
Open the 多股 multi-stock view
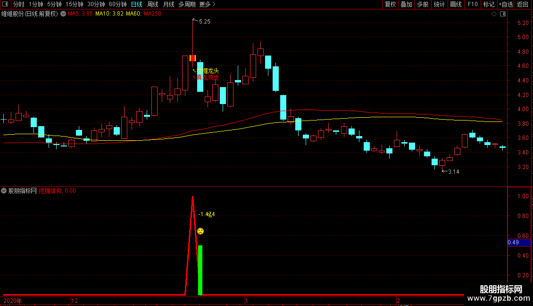pyautogui.click(x=423, y=4)
